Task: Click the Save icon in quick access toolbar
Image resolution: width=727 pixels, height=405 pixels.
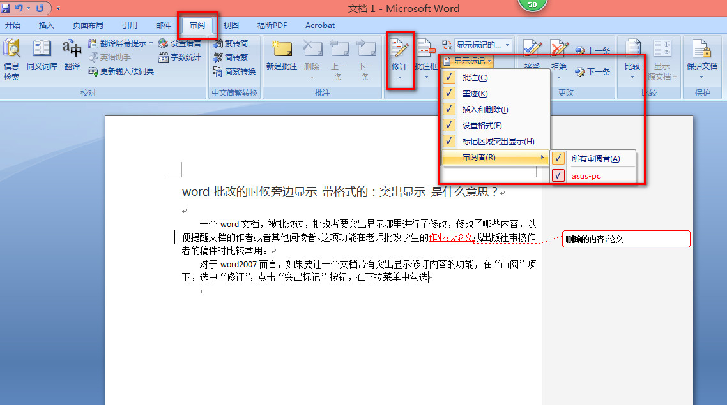Action: coord(5,8)
